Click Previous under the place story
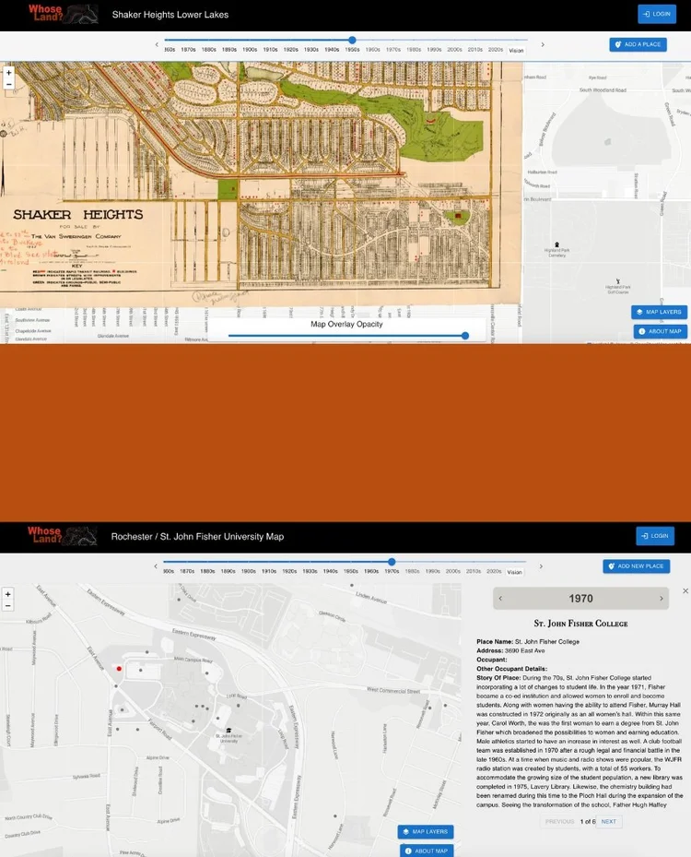The height and width of the screenshot is (857, 691). click(x=559, y=821)
